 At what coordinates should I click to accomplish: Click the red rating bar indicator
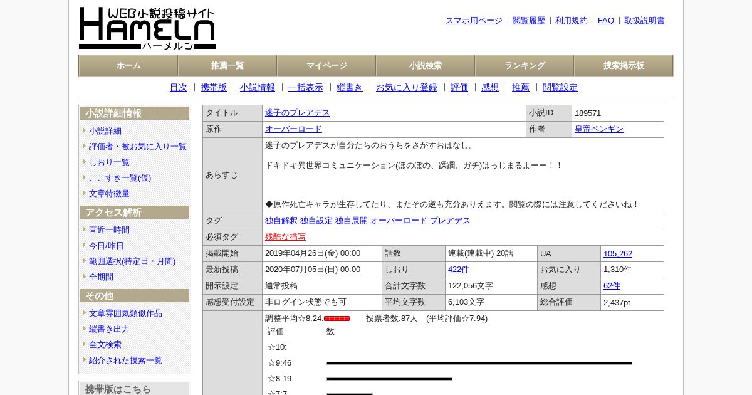337,319
